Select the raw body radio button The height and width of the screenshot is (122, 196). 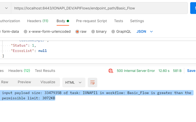pos(77,32)
